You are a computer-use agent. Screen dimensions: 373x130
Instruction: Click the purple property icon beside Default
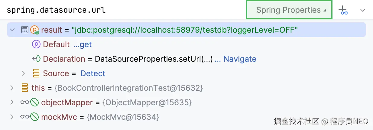pos(36,44)
